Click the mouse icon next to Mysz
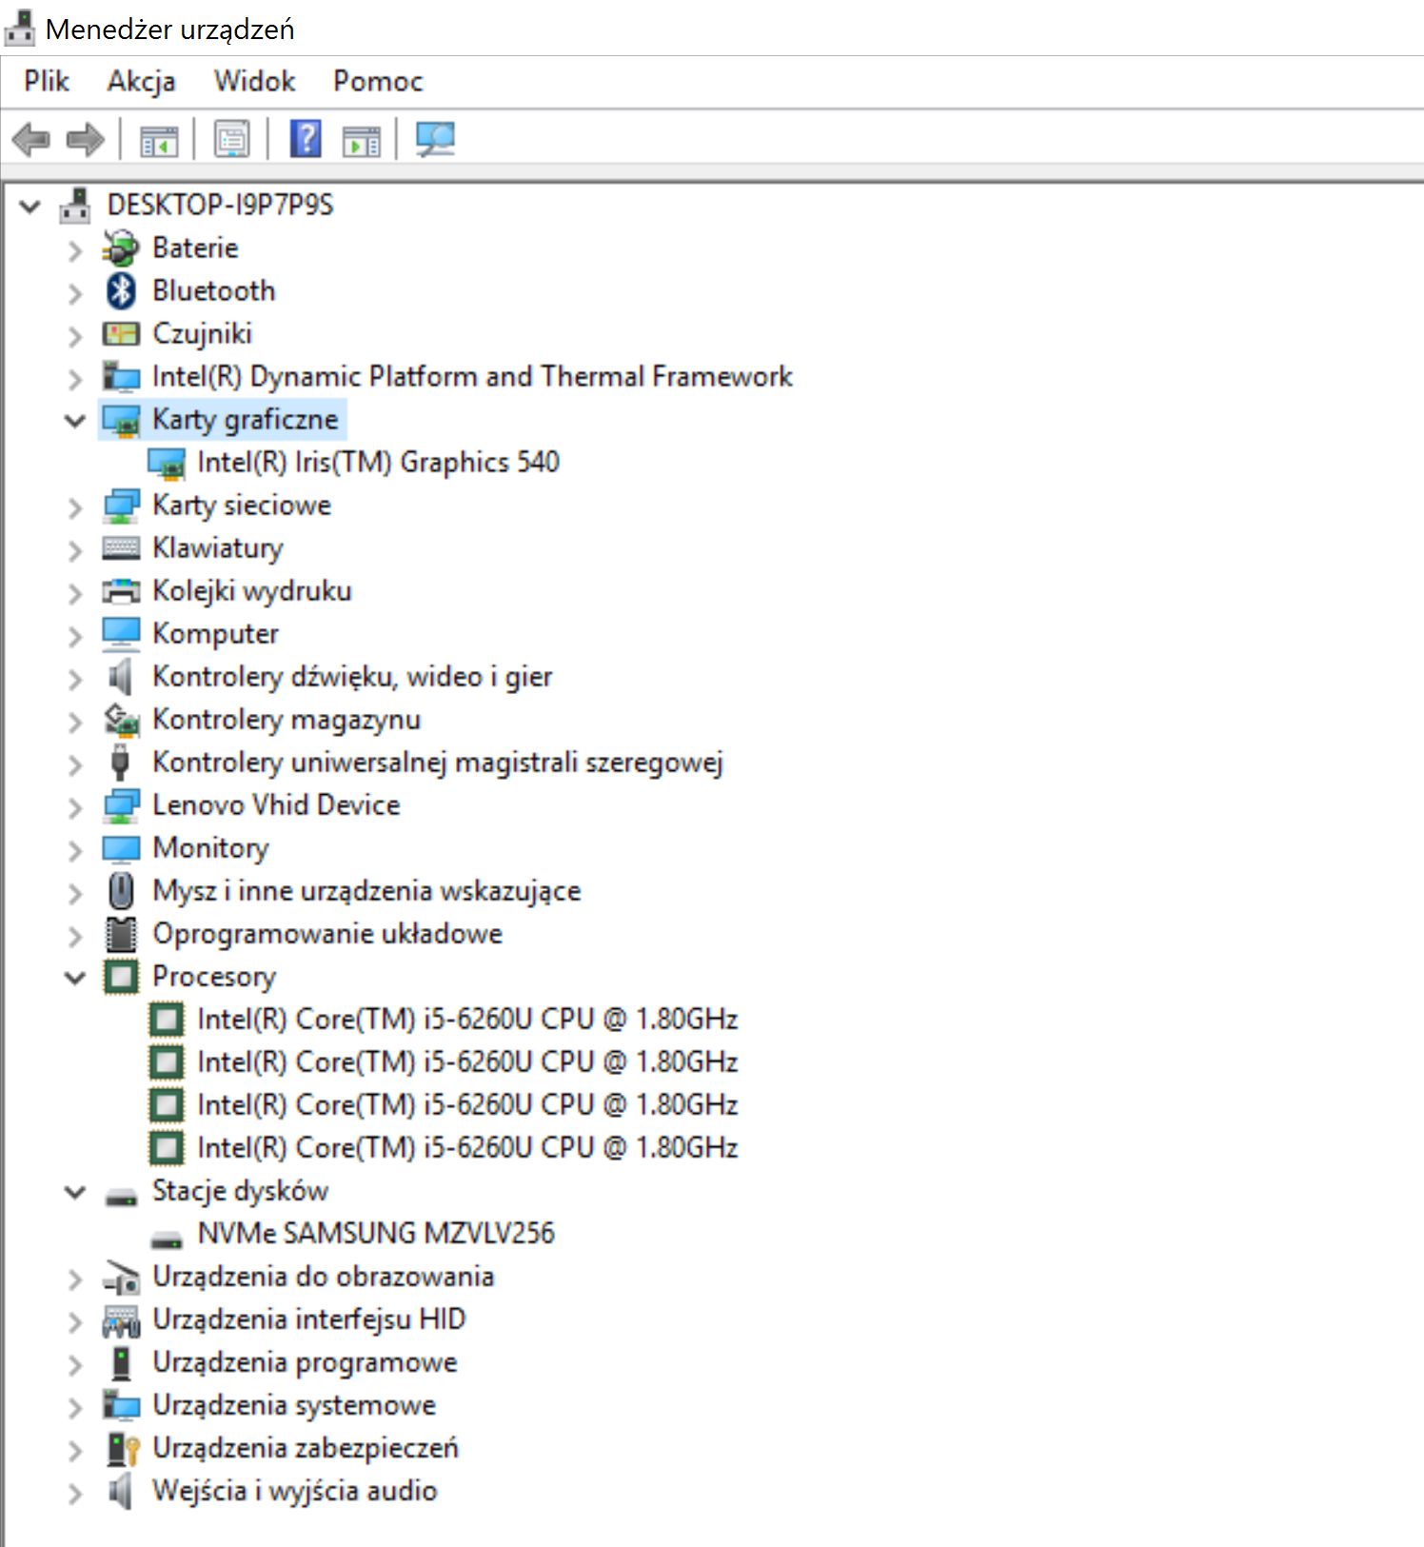Screen dimensions: 1424x1547 click(x=121, y=891)
